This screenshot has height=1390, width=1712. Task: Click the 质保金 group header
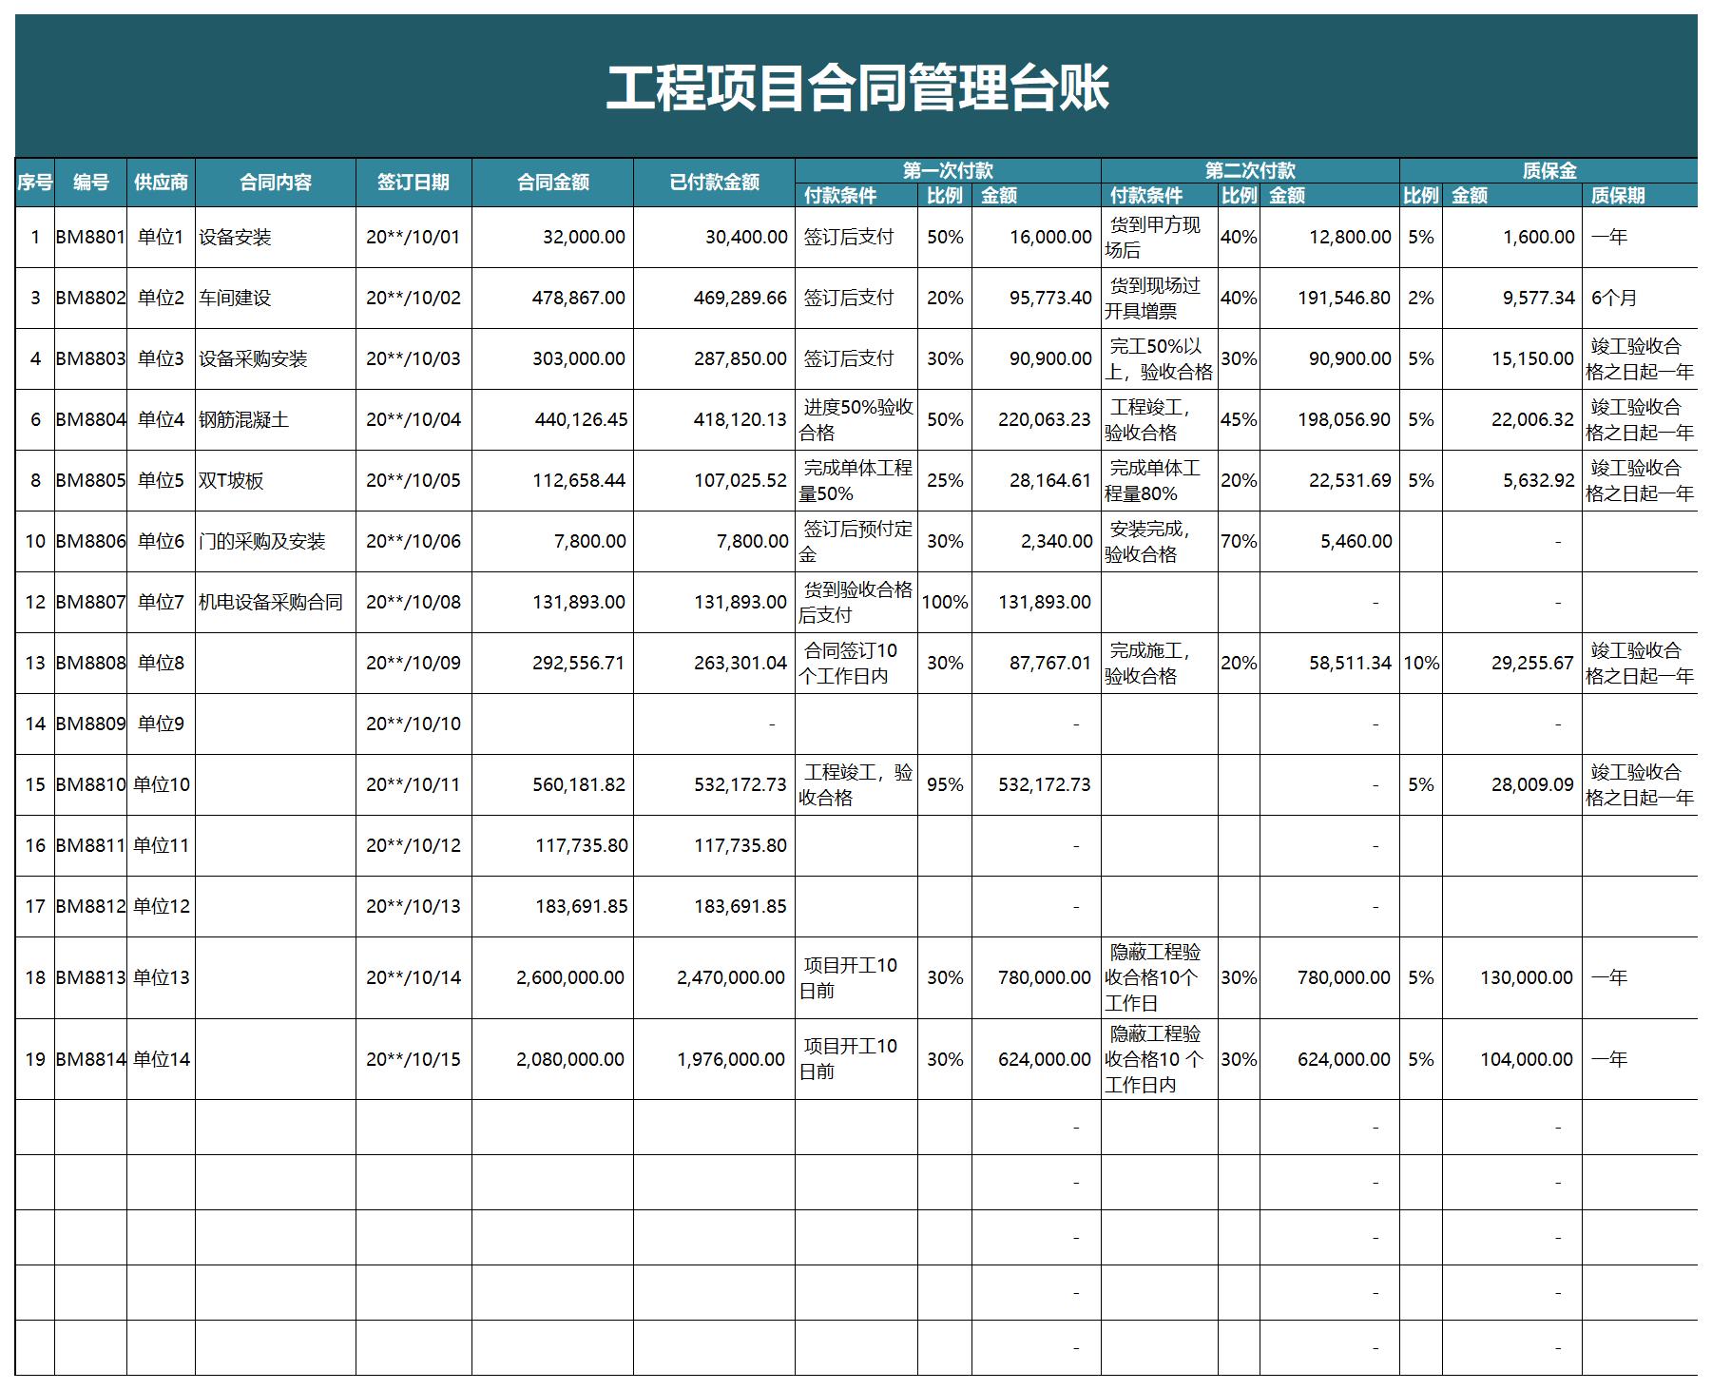pos(1548,171)
